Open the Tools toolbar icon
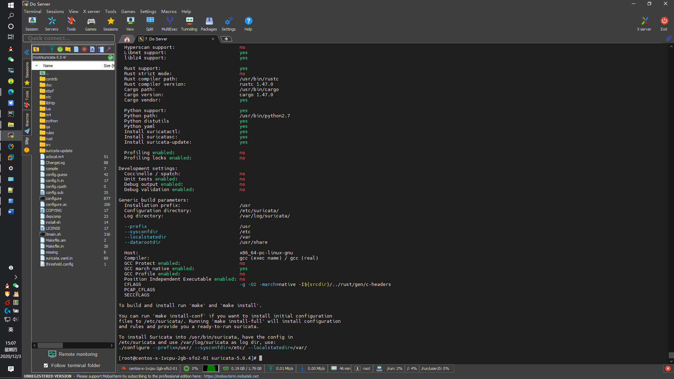674x379 pixels. click(71, 24)
